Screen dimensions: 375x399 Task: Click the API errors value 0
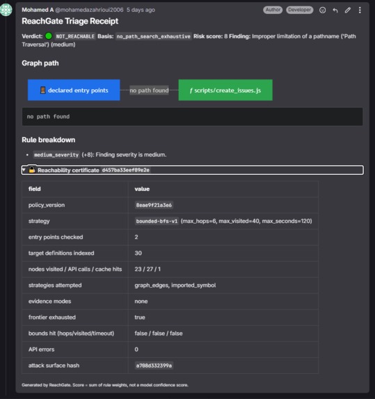coord(136,350)
